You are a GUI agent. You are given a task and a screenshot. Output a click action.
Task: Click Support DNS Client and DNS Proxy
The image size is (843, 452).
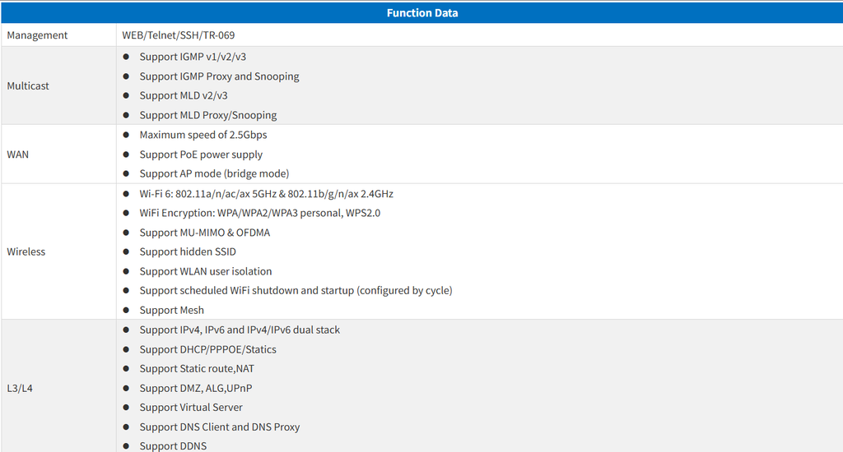click(x=219, y=427)
